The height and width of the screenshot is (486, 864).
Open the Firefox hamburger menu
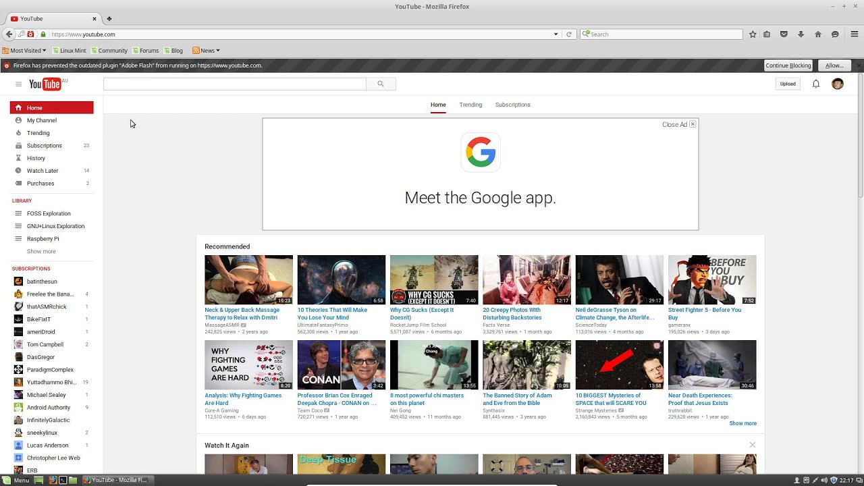855,34
